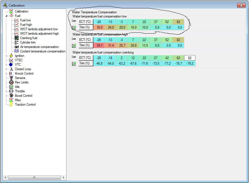Expand the Closed Loop tree node
Image resolution: width=249 pixels, height=183 pixels.
[x=7, y=69]
